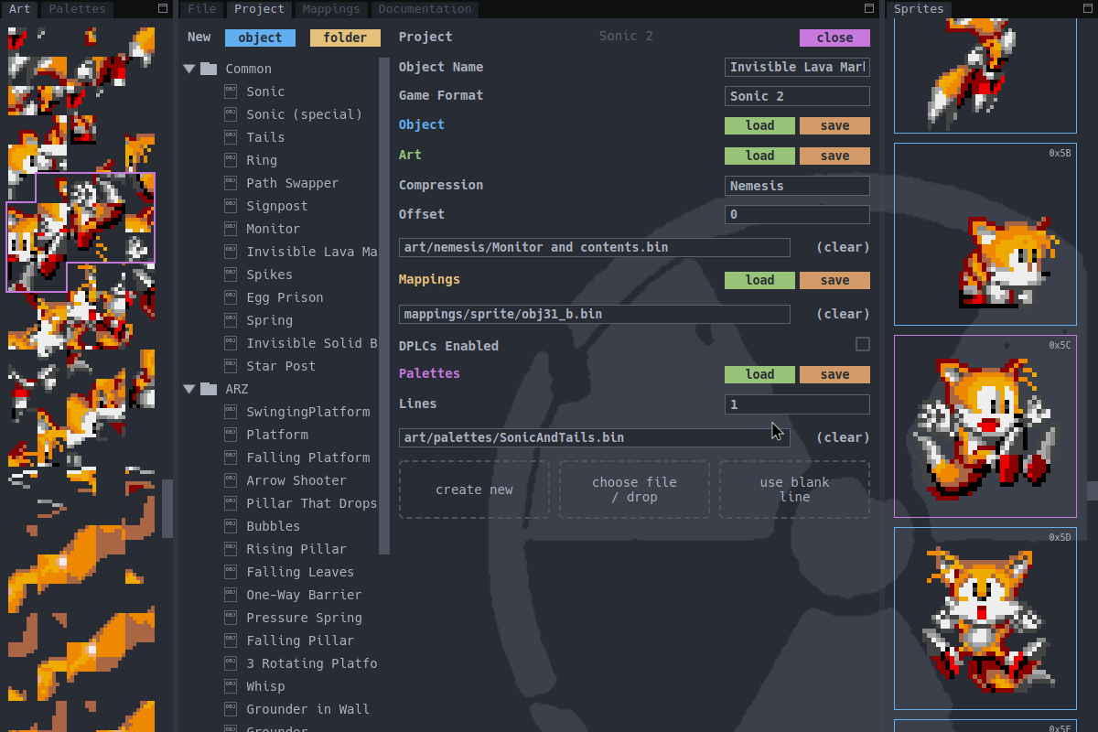Click the ARZ folder icon

point(209,389)
